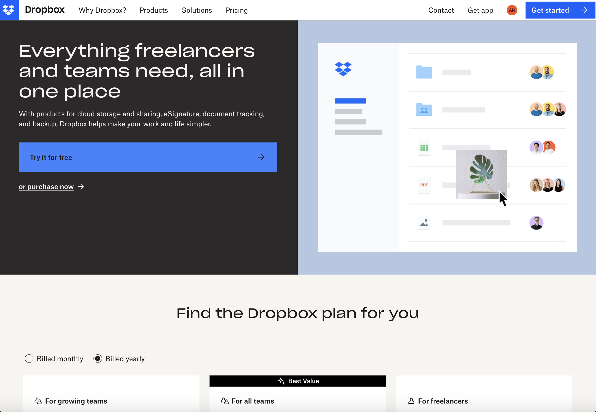Click the Dropbox logo icon
Screen dimensions: 596x412
point(9,10)
